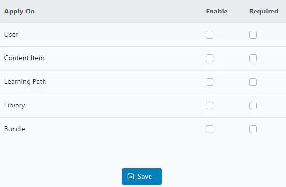Check Enable for Learning Path

[210, 82]
